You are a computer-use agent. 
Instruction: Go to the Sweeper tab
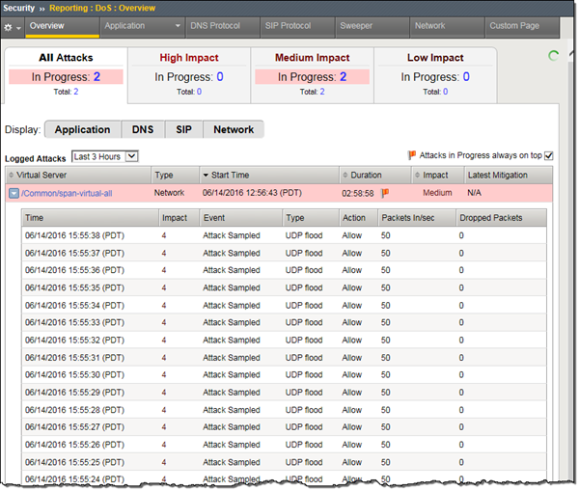[x=356, y=26]
